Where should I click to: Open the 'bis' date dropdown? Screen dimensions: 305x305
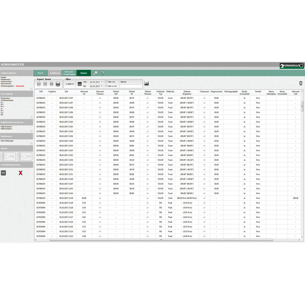pos(102,86)
